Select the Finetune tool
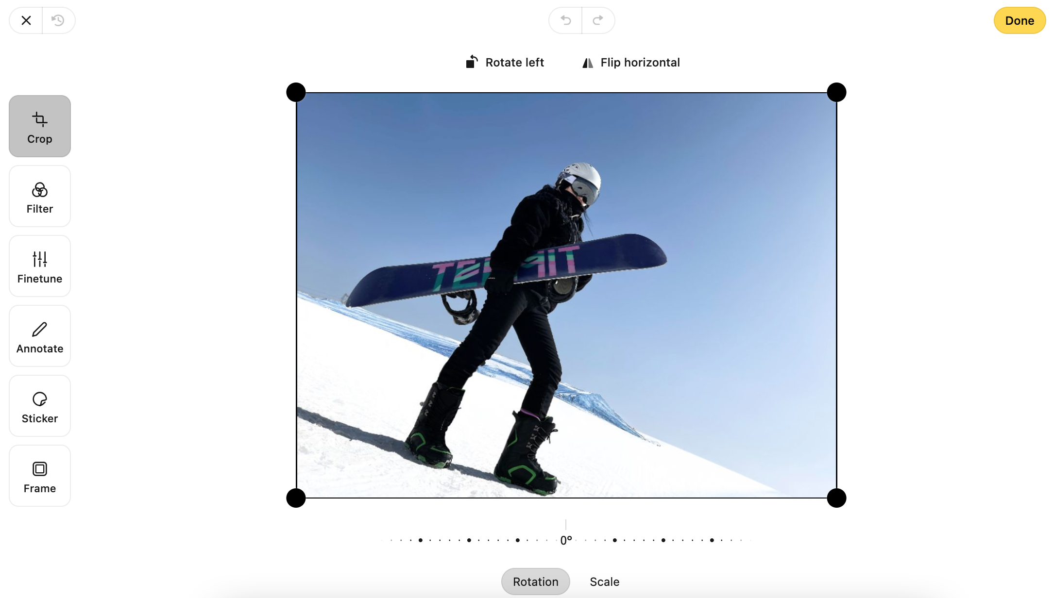Image resolution: width=1054 pixels, height=598 pixels. tap(39, 266)
